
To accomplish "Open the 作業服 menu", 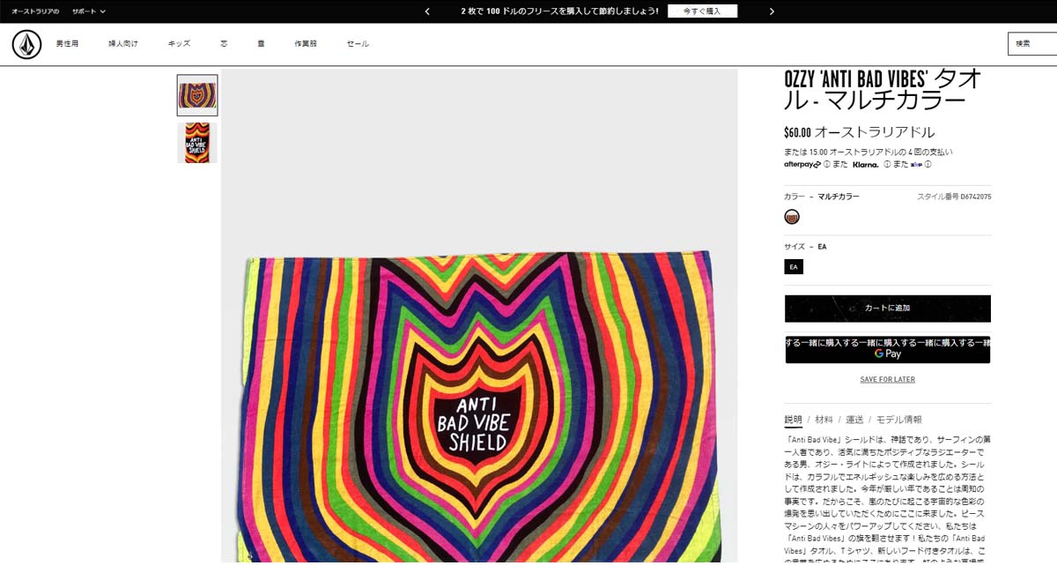I will 306,43.
